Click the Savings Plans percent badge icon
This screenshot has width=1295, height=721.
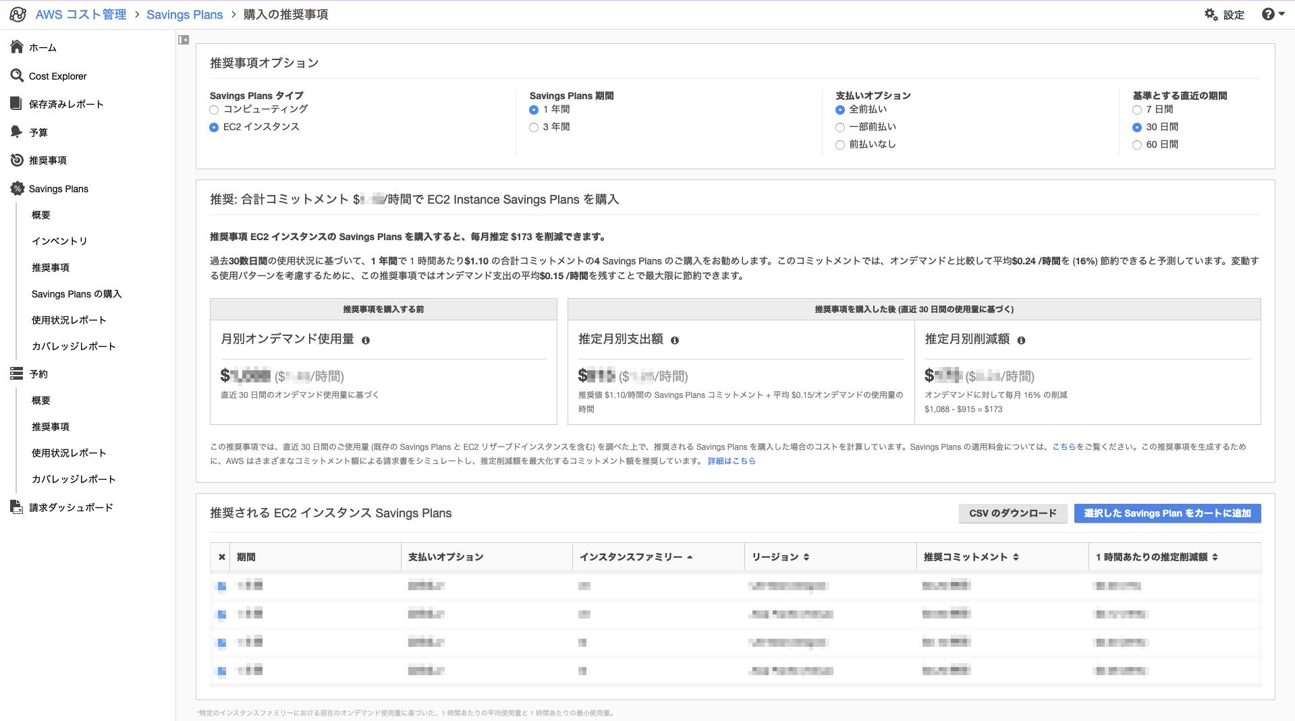pos(17,189)
